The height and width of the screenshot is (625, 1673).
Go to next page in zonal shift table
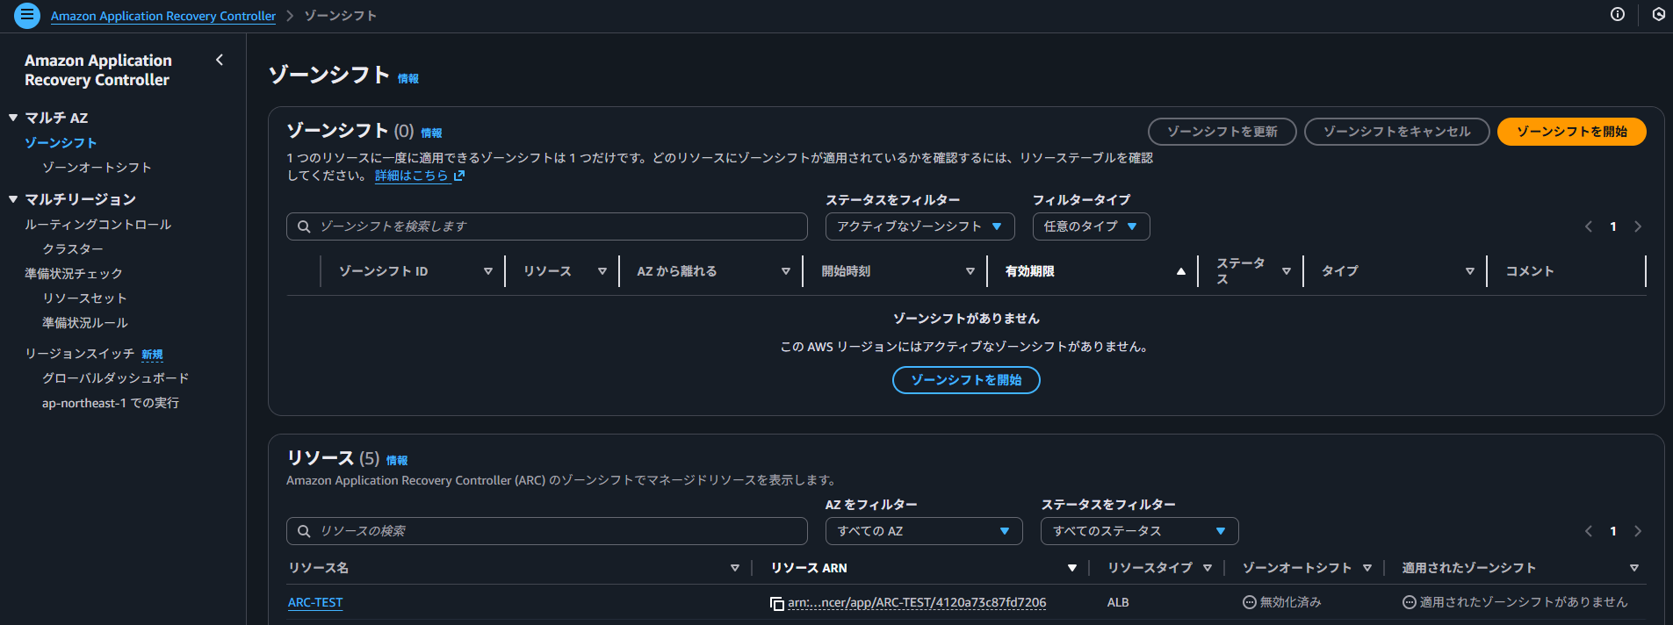pyautogui.click(x=1638, y=226)
